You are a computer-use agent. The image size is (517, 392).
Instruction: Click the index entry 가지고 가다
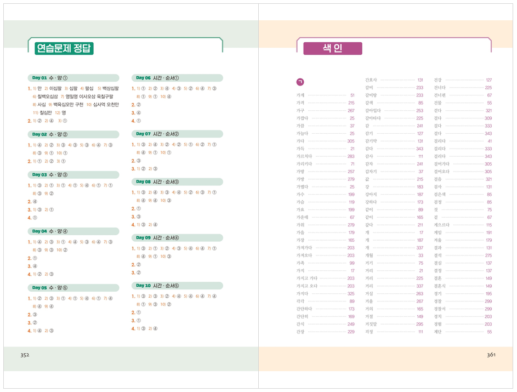coord(326,279)
